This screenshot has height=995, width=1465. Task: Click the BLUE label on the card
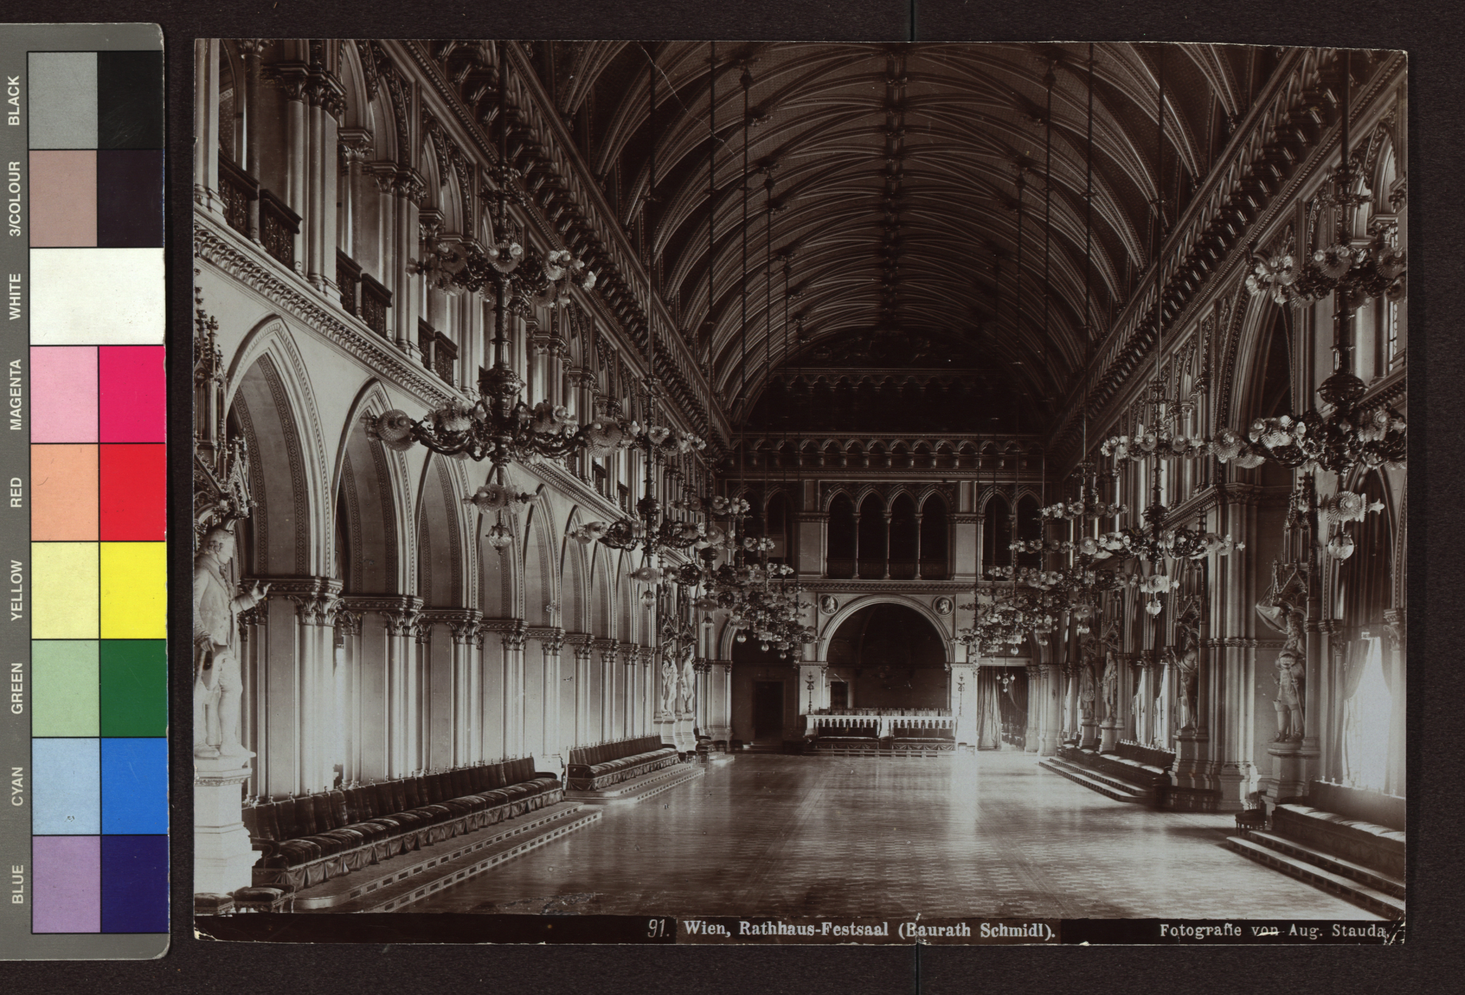18,884
